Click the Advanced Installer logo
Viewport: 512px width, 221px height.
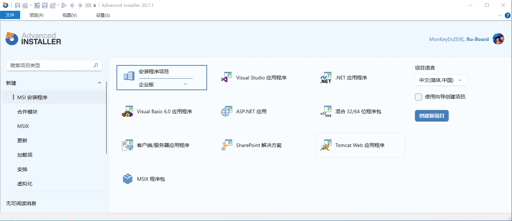33,38
